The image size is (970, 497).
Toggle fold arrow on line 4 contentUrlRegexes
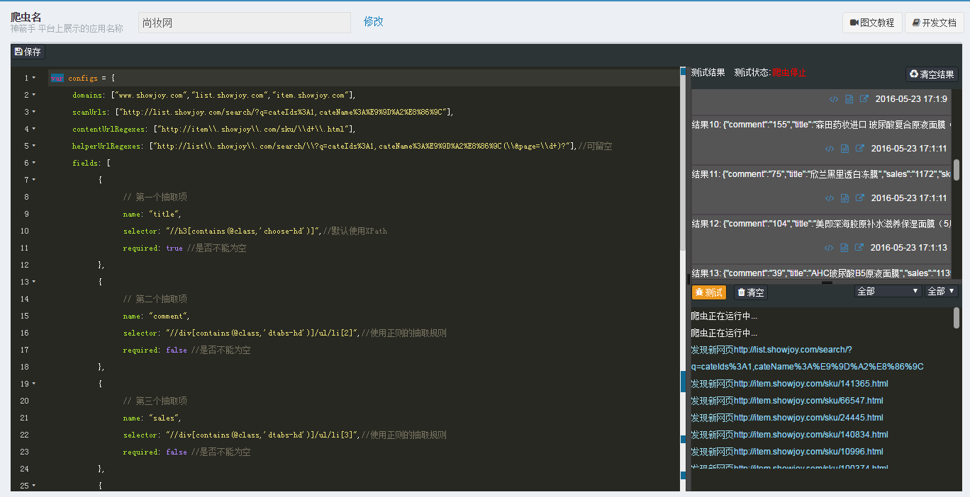click(34, 129)
